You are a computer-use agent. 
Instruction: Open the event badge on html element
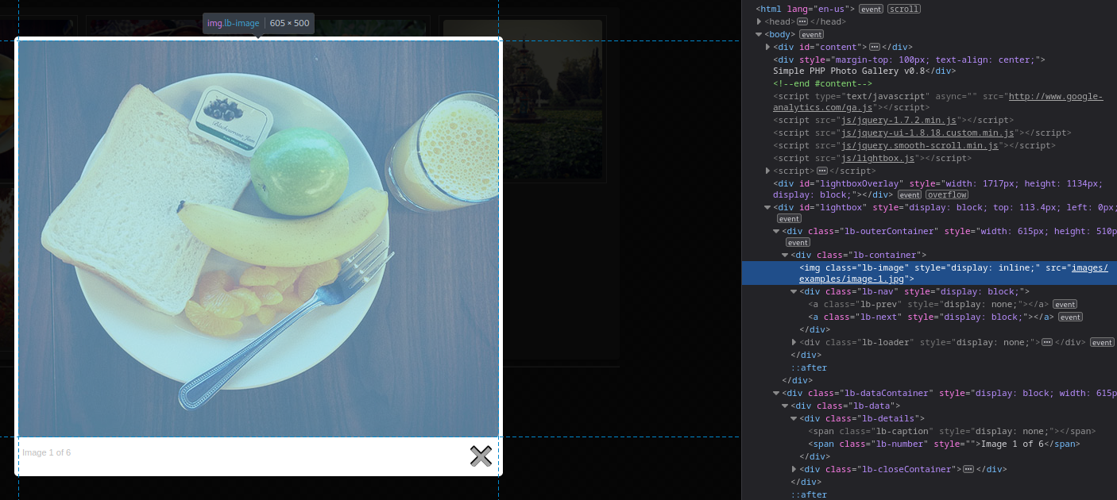871,9
